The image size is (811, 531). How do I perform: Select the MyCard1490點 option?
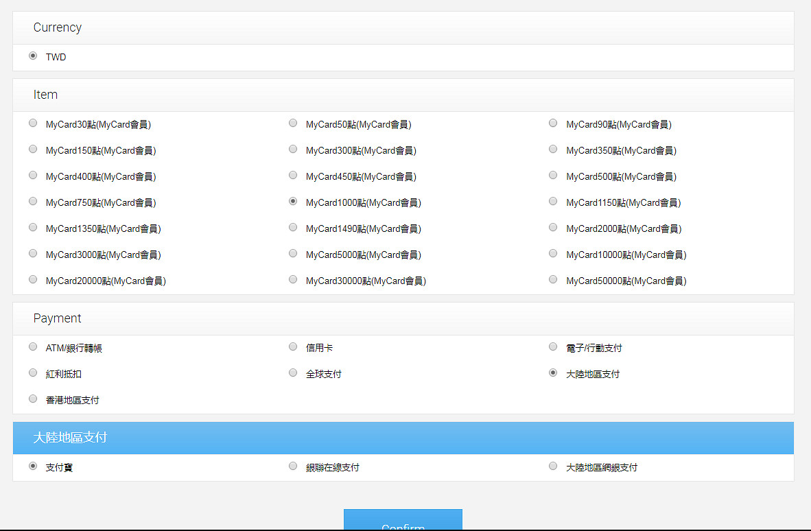point(293,227)
